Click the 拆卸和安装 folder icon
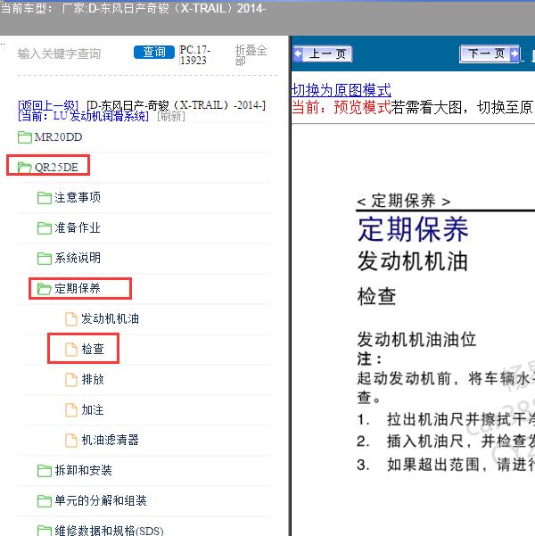Viewport: 535px width, 536px height. tap(45, 471)
